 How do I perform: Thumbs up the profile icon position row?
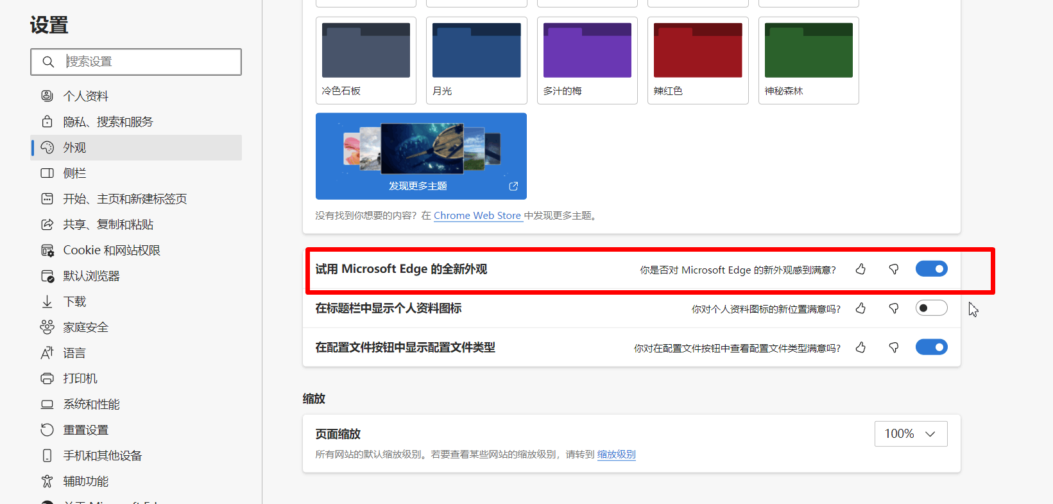(x=860, y=308)
